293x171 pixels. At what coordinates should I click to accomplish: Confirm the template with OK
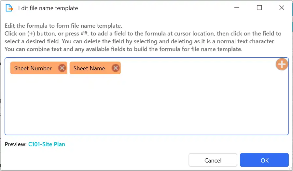click(264, 160)
